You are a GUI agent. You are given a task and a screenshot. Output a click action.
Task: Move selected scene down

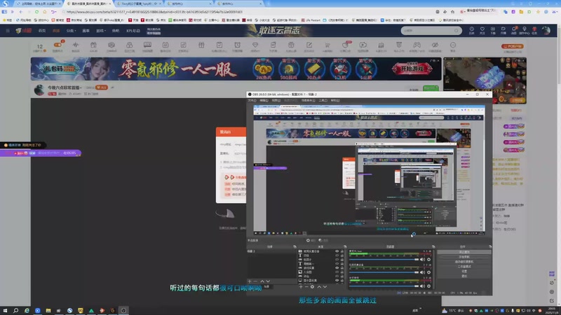coord(268,281)
